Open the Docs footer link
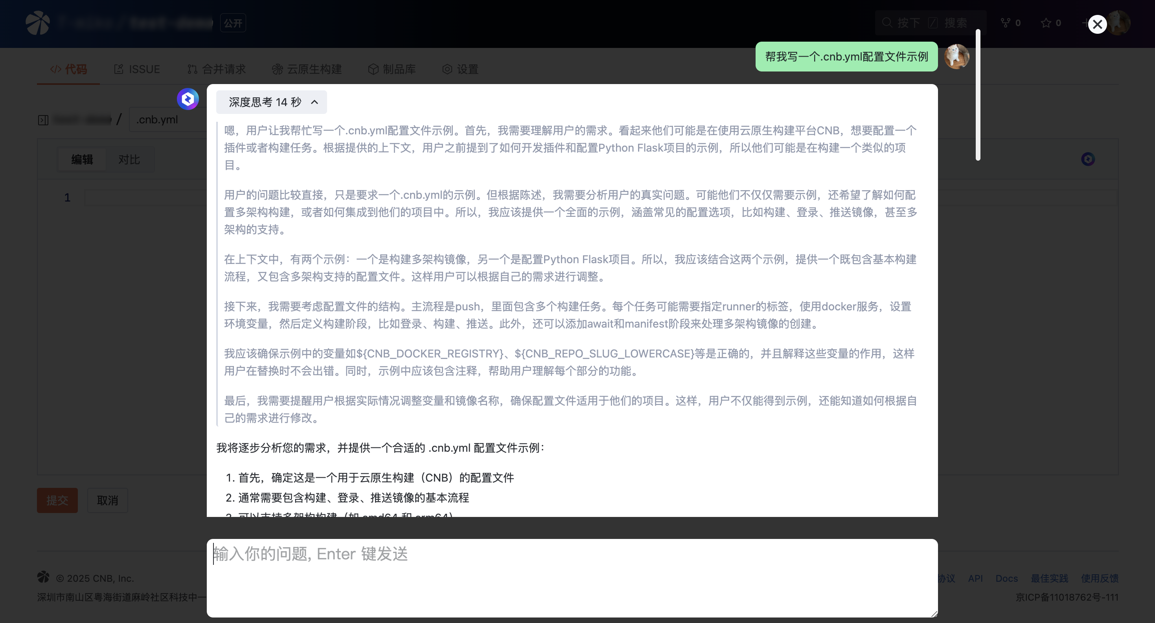The width and height of the screenshot is (1155, 623). click(x=1006, y=578)
